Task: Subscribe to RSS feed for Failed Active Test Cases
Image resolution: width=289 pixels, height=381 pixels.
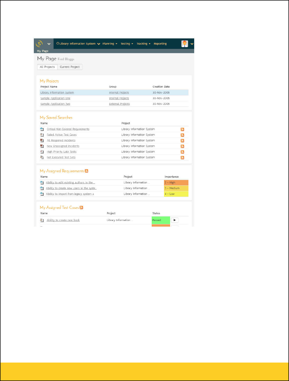Action: coord(182,135)
